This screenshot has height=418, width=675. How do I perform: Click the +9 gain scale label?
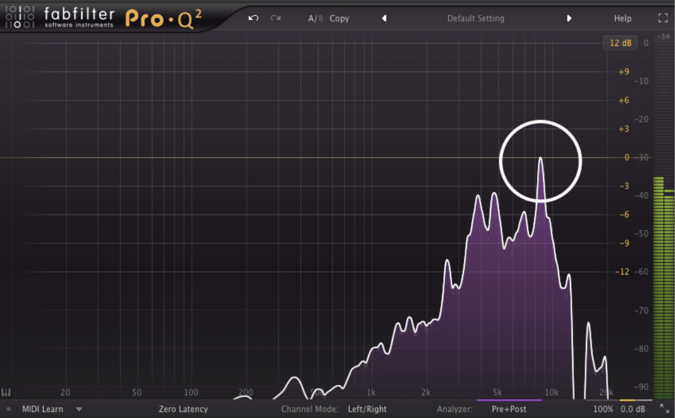624,72
